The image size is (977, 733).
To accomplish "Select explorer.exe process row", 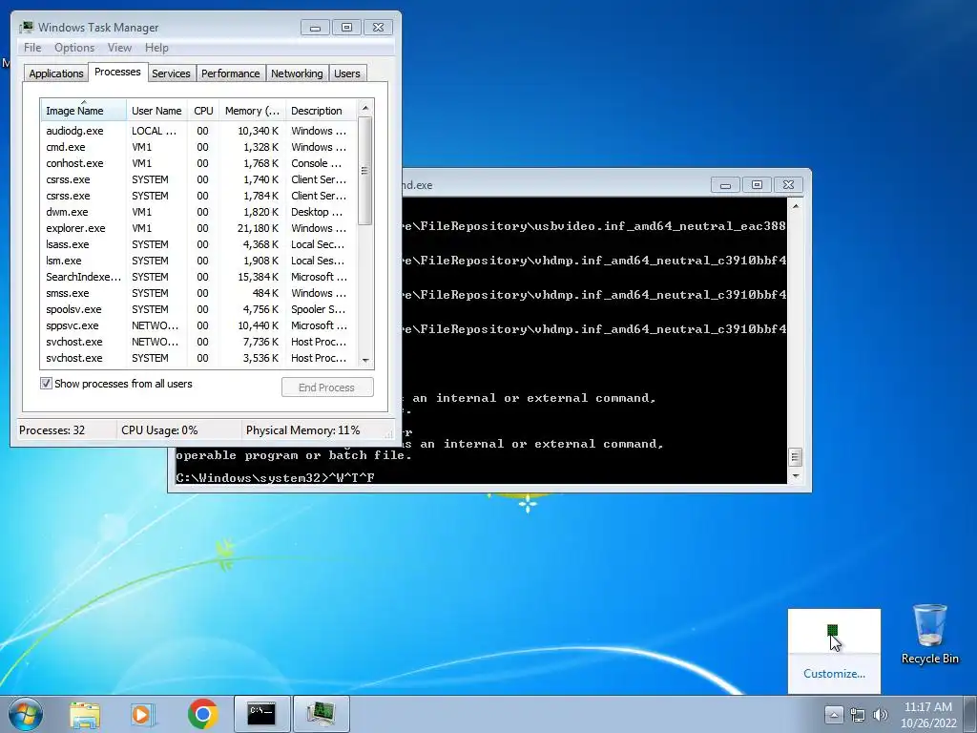I will click(x=198, y=228).
